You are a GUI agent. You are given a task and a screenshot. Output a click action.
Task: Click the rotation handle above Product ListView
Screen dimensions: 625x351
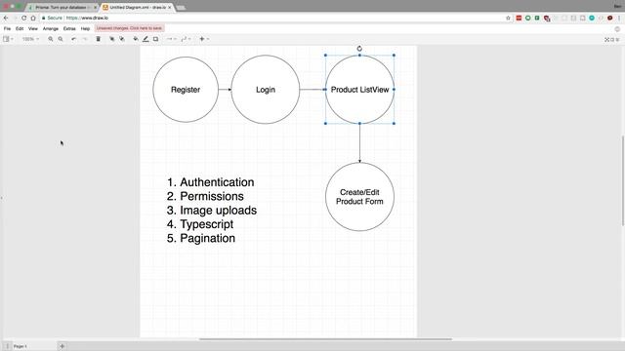click(x=359, y=49)
